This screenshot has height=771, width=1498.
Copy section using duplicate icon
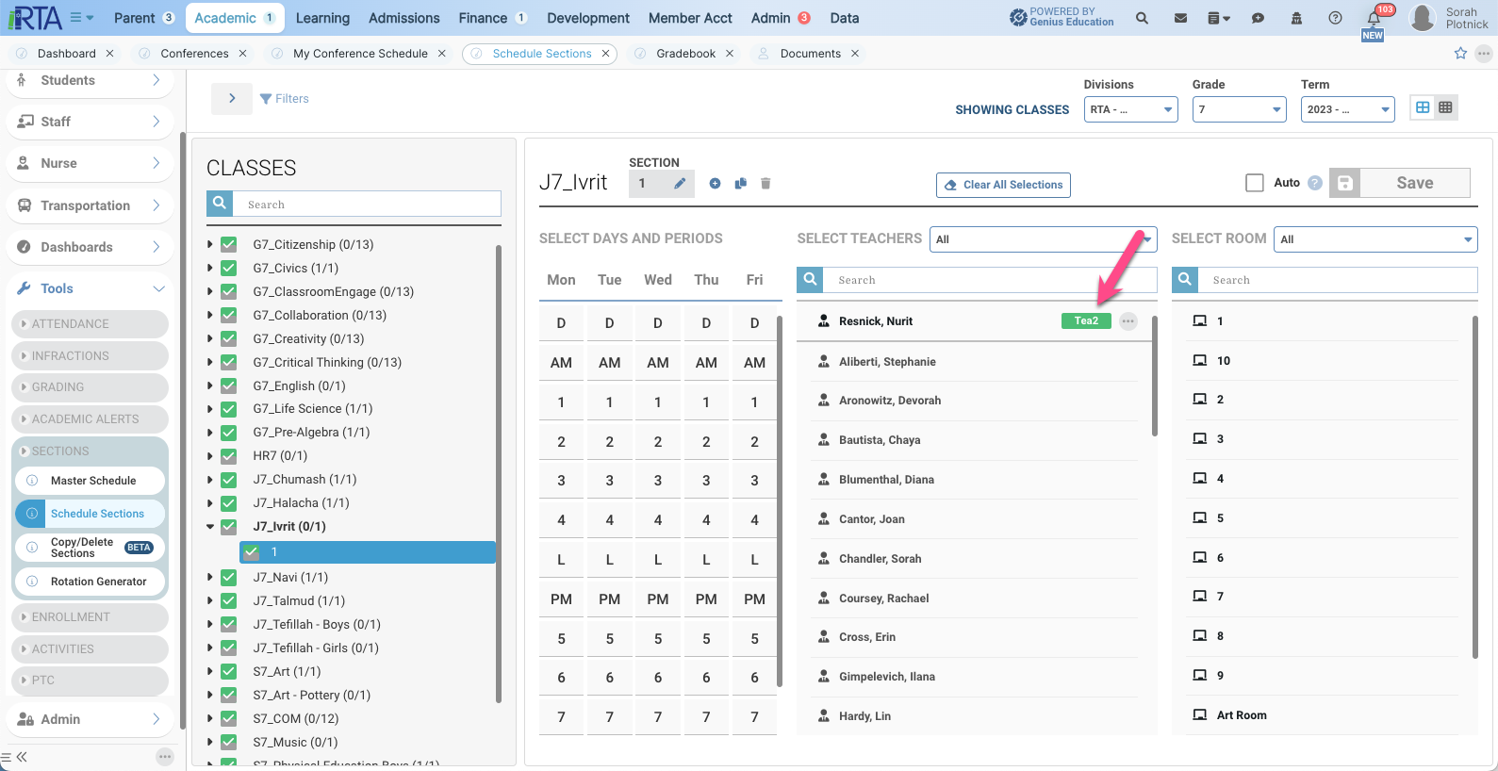pos(741,184)
